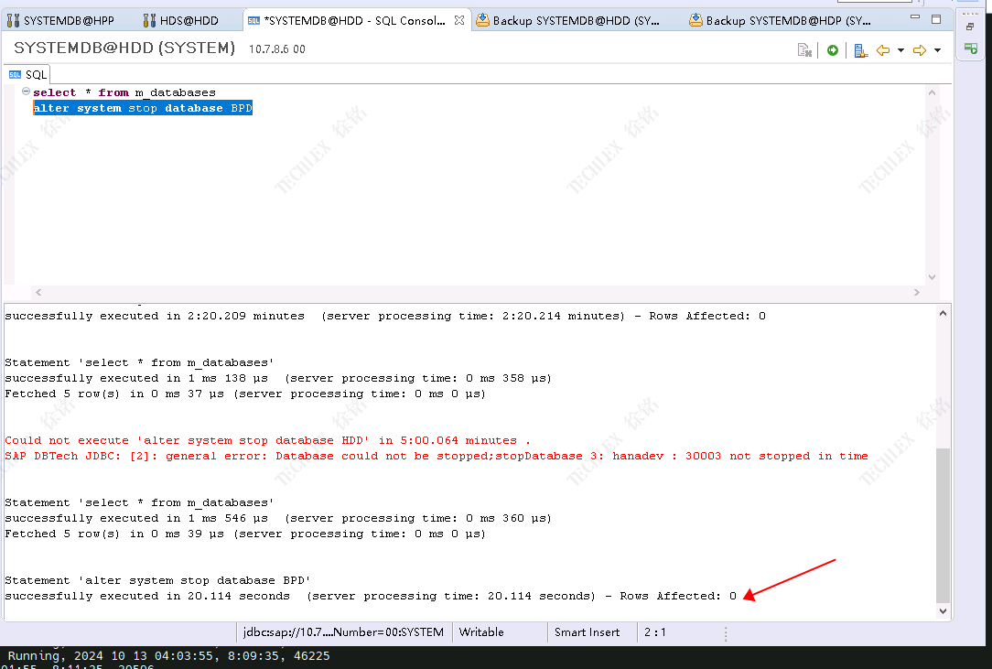Open the back-history dropdown arrow
Screen dimensions: 992x669
tap(900, 50)
